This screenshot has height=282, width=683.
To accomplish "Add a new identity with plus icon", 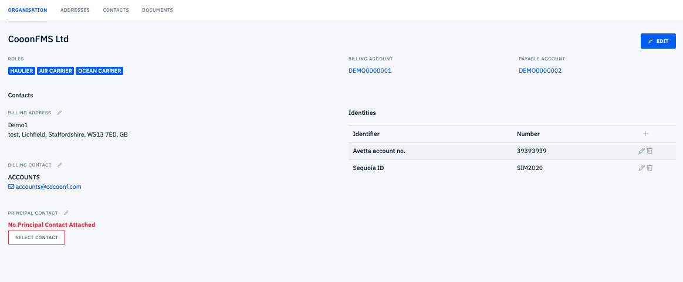I will (645, 134).
